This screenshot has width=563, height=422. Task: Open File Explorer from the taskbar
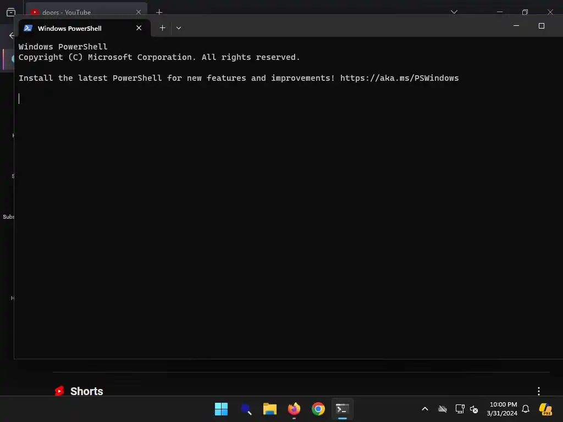pyautogui.click(x=269, y=409)
